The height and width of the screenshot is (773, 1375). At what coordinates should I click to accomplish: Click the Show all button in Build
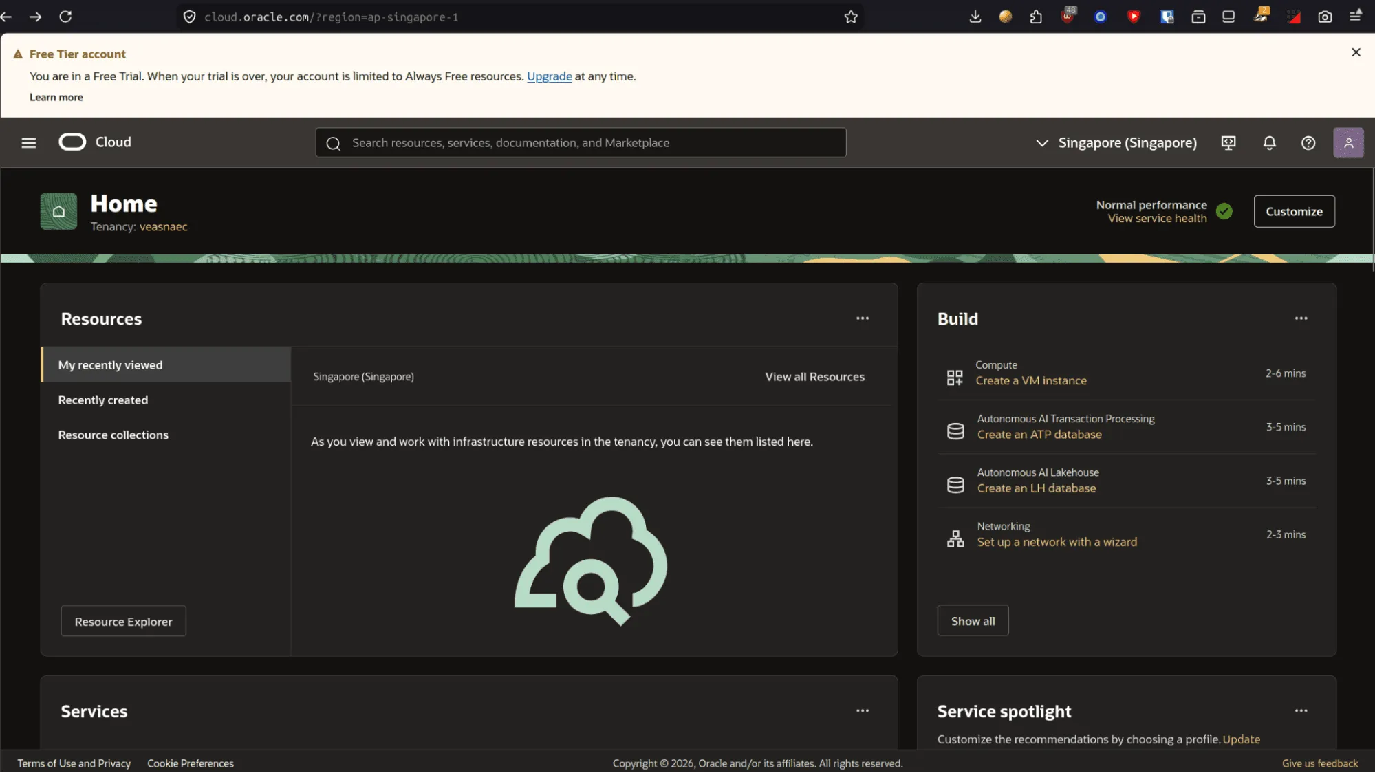973,621
